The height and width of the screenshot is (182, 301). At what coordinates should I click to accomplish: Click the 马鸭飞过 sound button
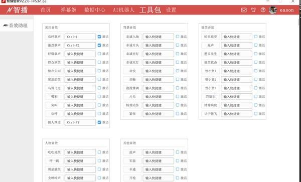pos(54,88)
